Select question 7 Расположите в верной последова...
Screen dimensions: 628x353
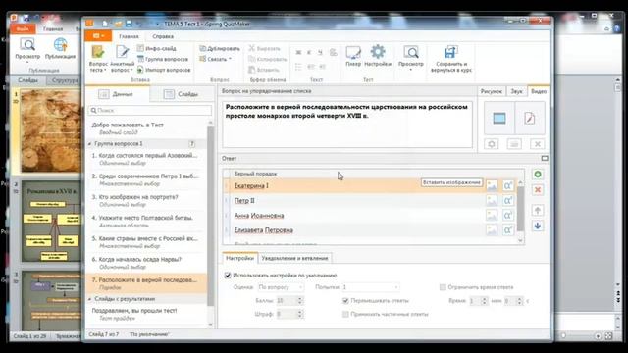point(146,283)
